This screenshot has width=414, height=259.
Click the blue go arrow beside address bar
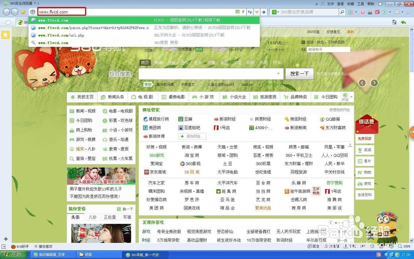(263, 12)
